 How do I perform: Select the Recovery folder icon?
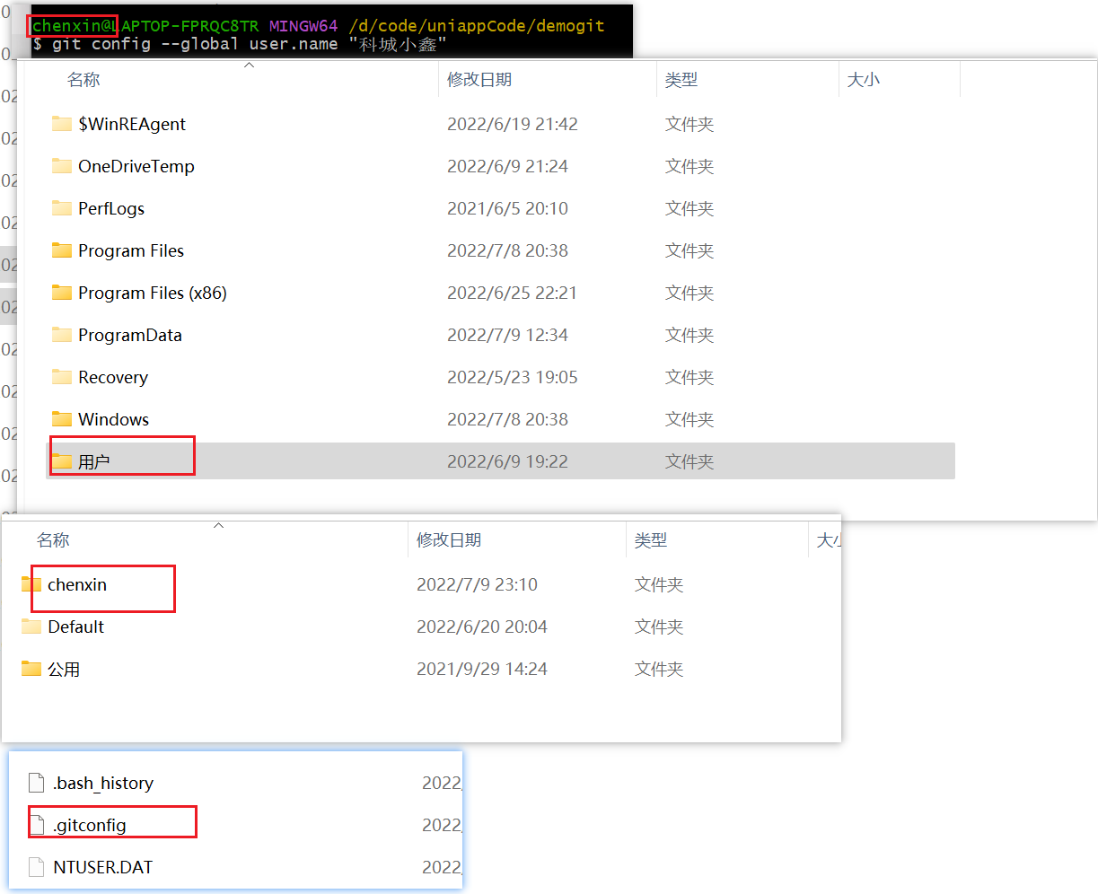62,377
